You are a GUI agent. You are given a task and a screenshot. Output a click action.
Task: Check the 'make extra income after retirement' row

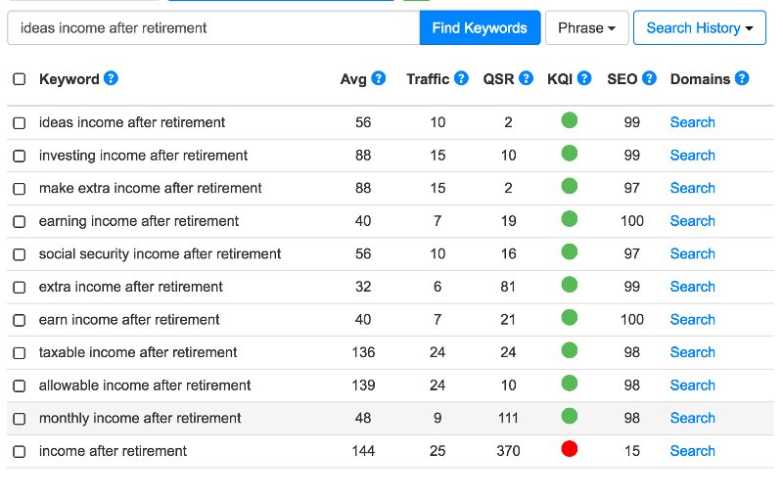point(19,189)
